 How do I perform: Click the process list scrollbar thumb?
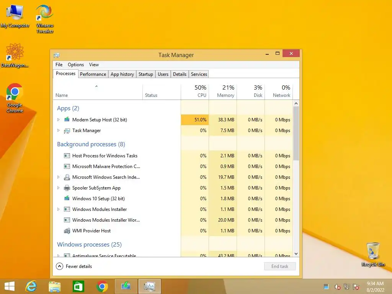click(x=296, y=134)
